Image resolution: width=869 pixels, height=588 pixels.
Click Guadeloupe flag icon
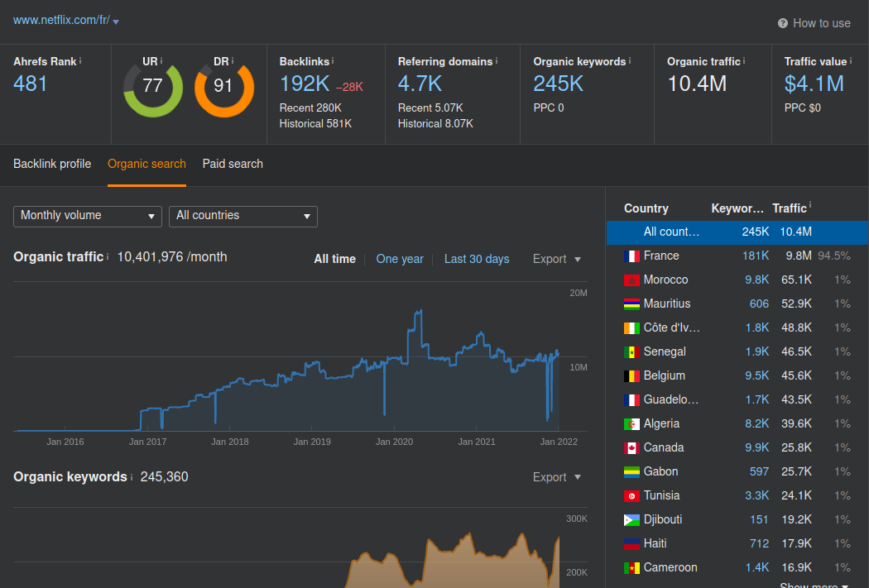[x=631, y=400]
